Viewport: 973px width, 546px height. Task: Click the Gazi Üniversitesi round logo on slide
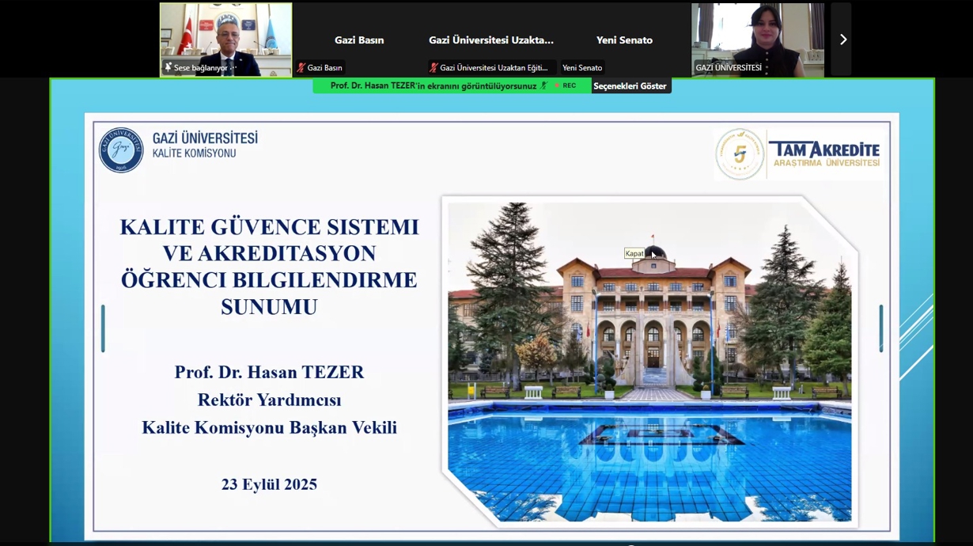click(121, 150)
